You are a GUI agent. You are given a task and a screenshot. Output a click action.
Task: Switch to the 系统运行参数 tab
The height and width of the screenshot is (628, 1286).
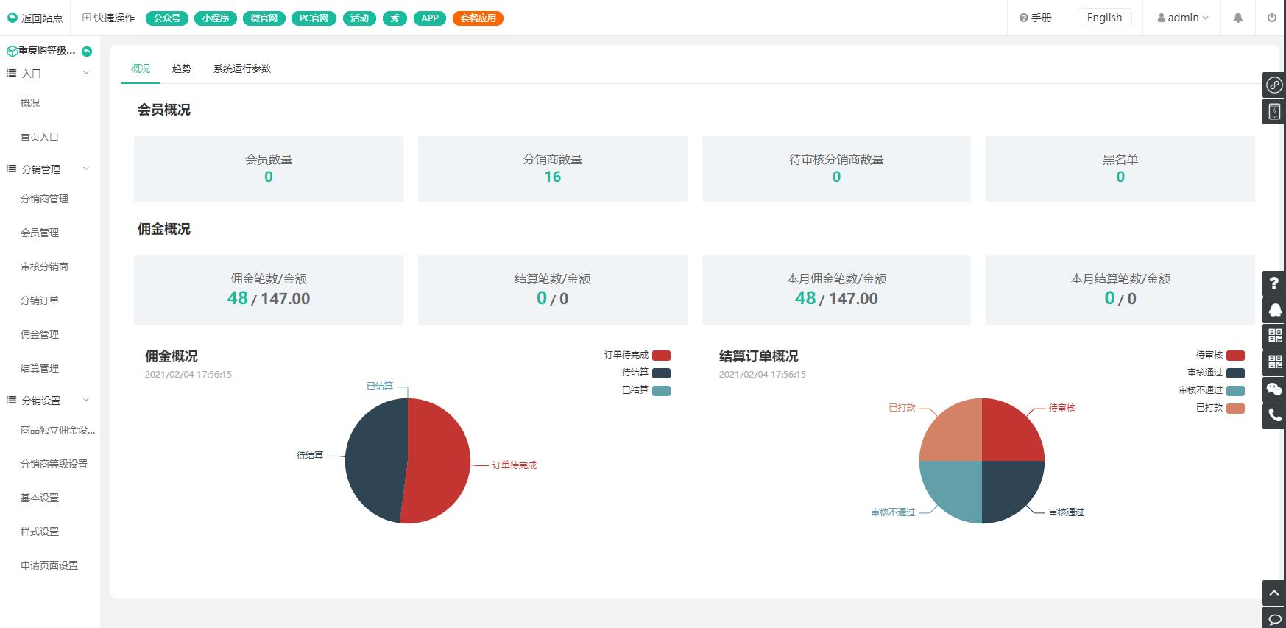(242, 68)
